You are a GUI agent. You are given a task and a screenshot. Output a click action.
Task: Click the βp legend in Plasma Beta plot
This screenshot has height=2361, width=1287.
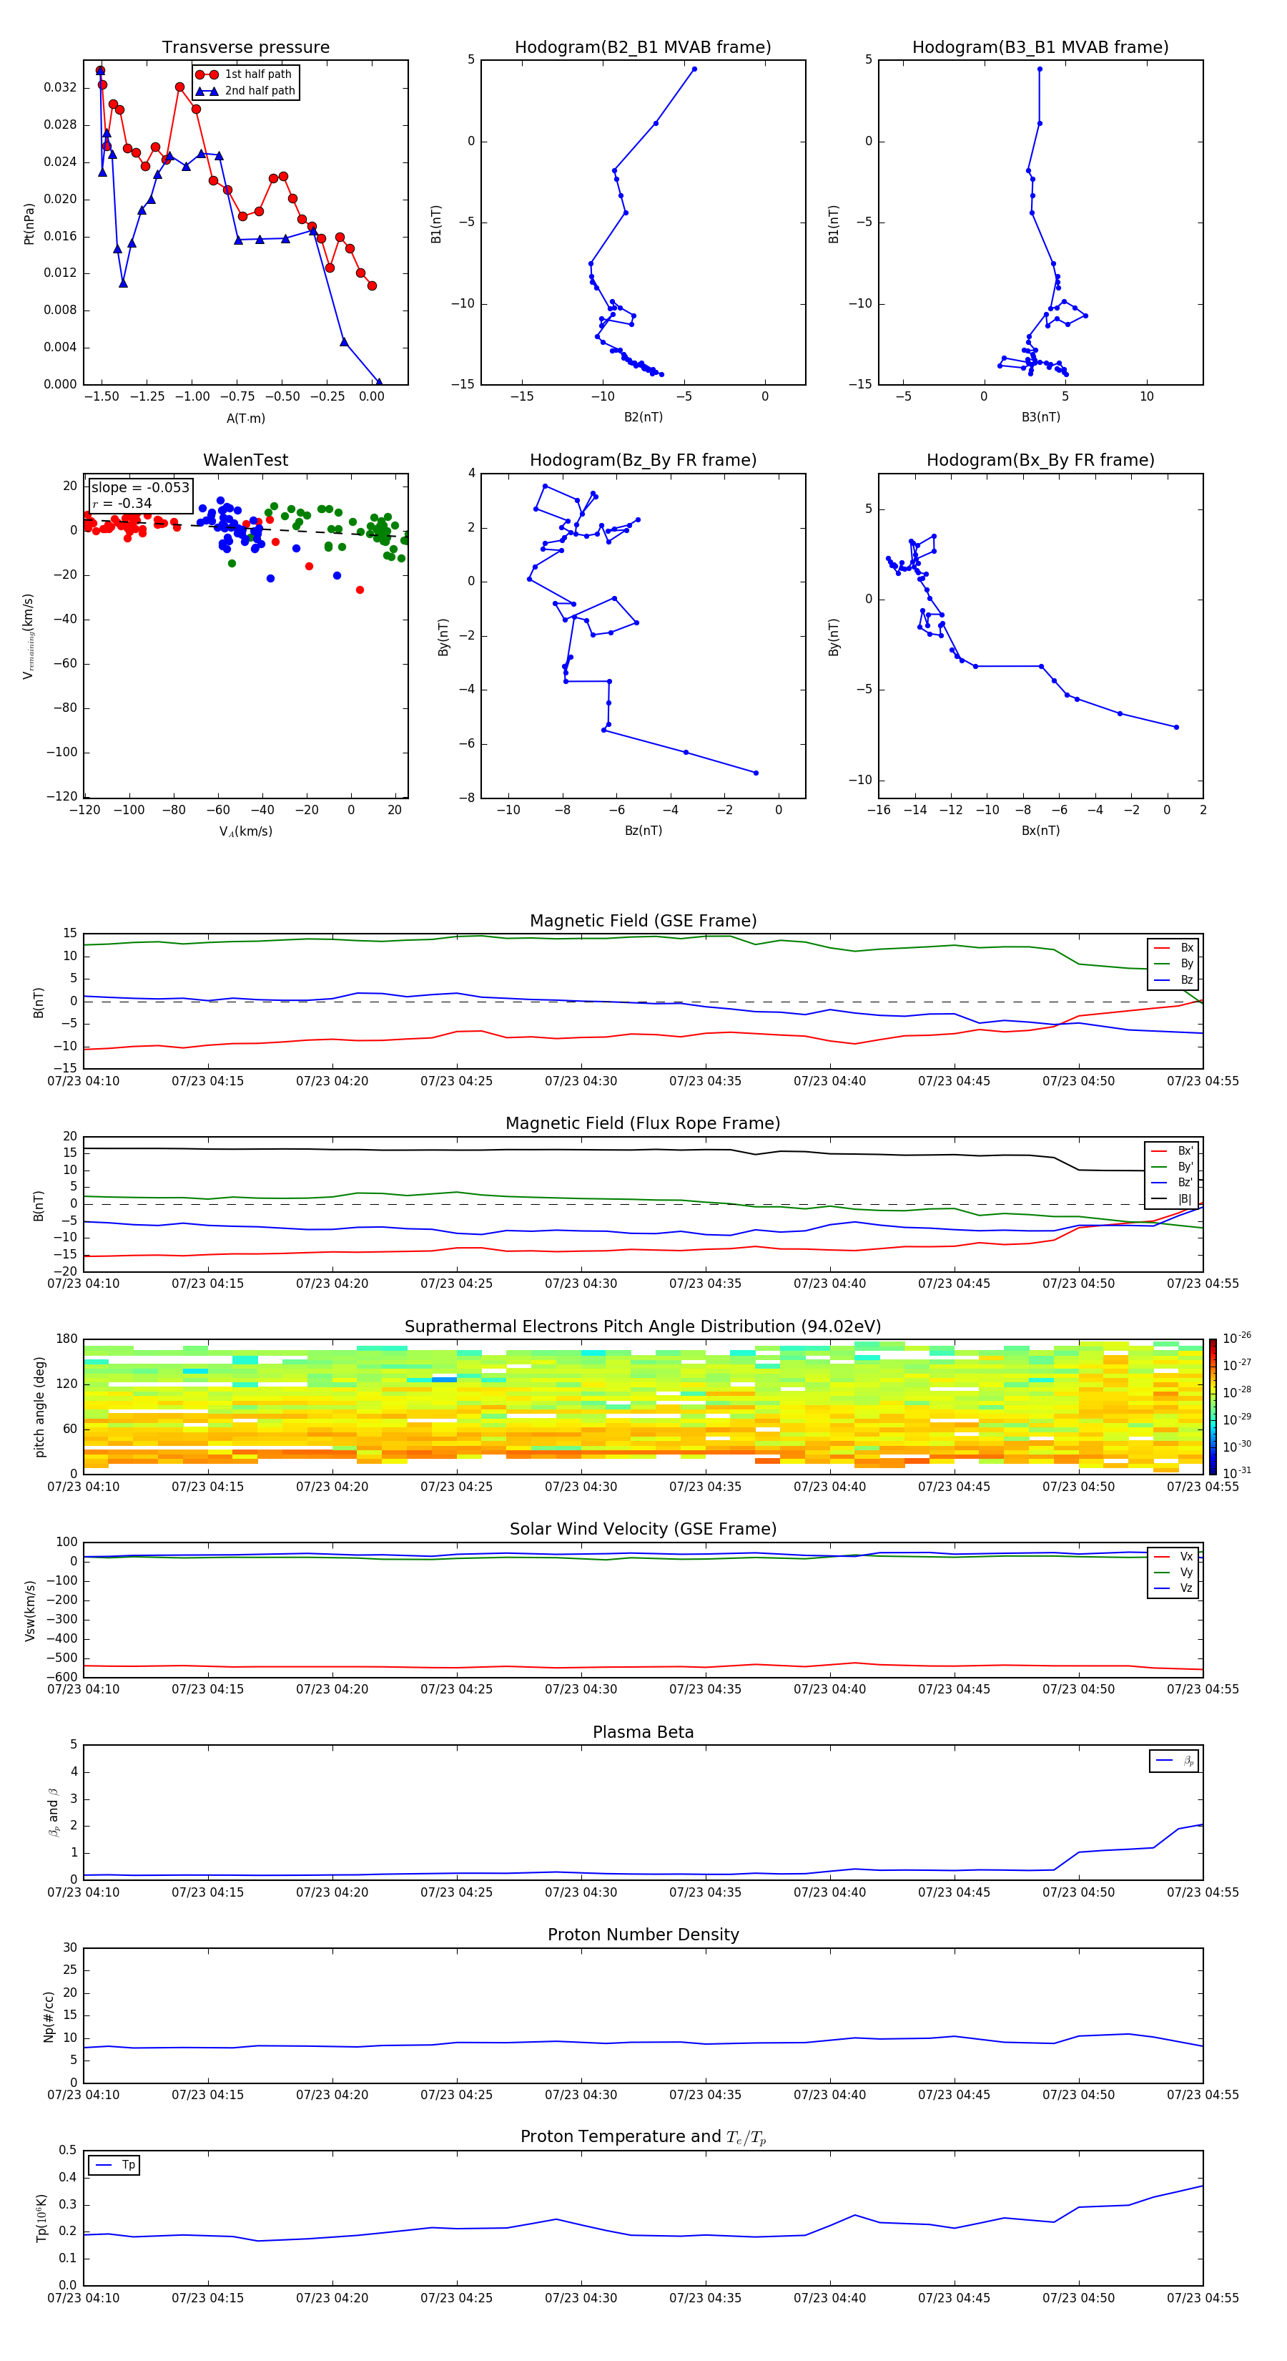click(1174, 1761)
